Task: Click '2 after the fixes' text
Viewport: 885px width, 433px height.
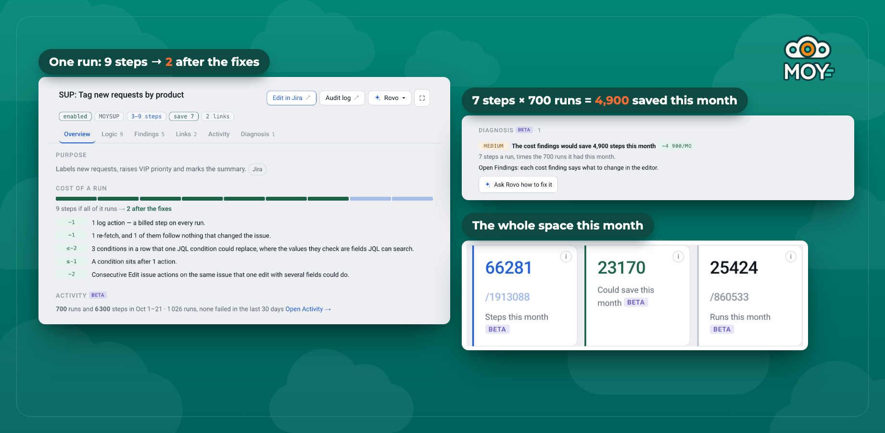Action: point(149,209)
